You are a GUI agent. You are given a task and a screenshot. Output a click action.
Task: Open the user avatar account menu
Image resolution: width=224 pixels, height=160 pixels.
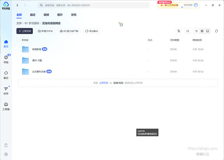[196, 5]
